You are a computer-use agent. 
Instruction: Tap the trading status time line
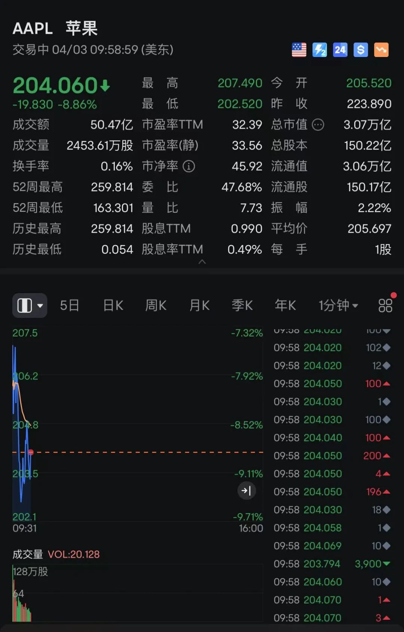click(93, 49)
